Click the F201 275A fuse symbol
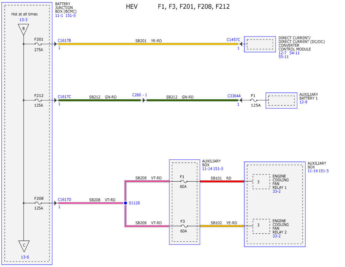345x267 pixels. click(x=38, y=44)
